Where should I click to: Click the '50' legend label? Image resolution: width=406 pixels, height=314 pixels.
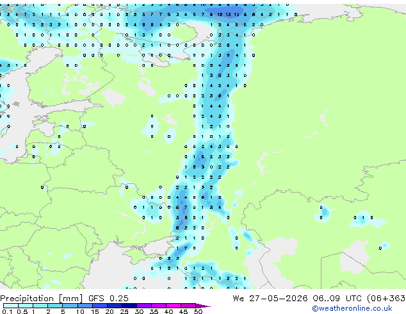(198, 311)
